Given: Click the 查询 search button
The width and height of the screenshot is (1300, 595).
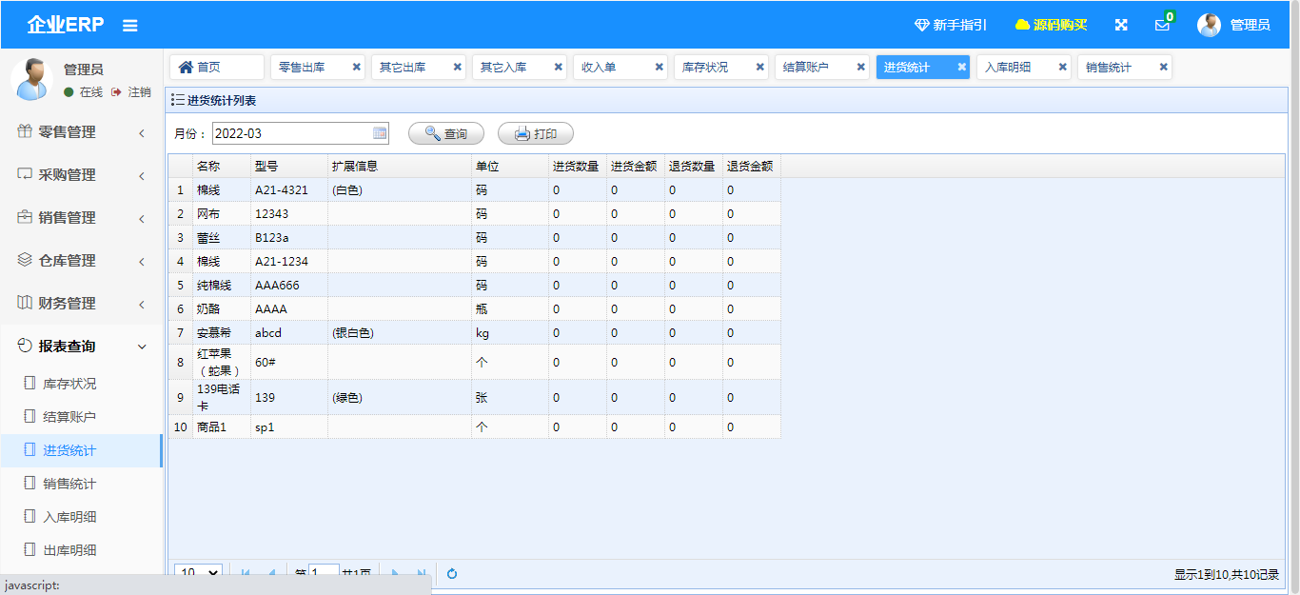Looking at the screenshot, I should pos(446,134).
